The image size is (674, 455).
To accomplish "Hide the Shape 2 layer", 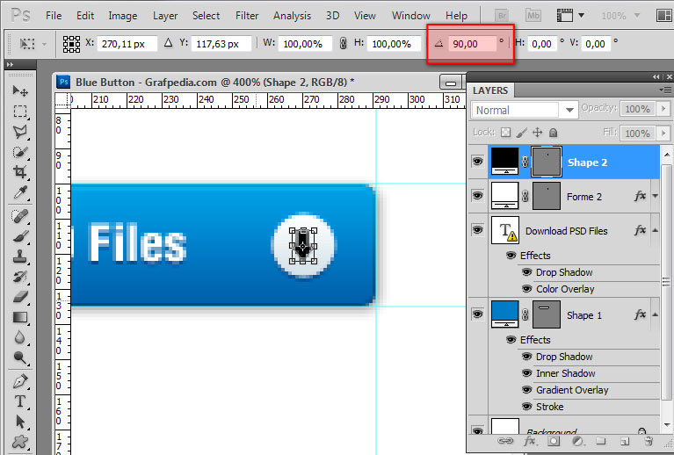I will tap(477, 162).
